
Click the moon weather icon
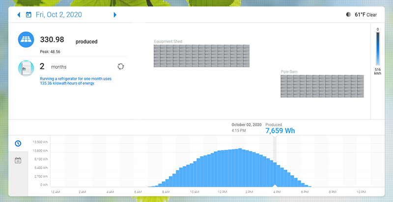[x=349, y=15]
